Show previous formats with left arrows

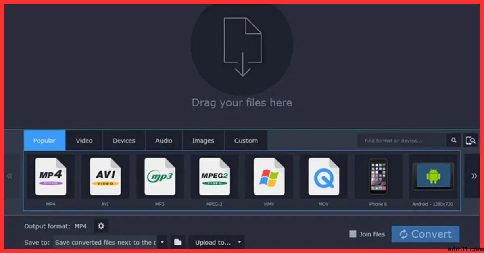10,176
